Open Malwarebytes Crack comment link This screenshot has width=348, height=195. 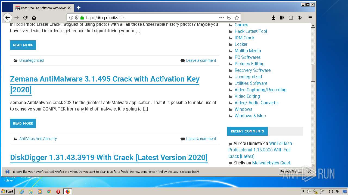[x=272, y=163]
